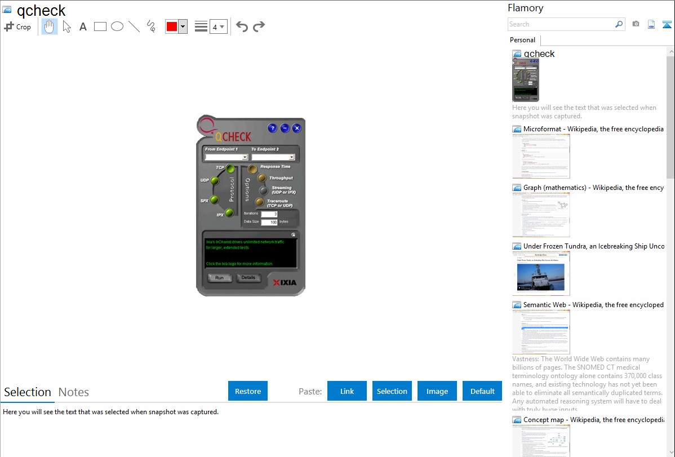Viewport: 675px width, 457px height.
Task: Click the line thickness icon
Action: [x=201, y=26]
